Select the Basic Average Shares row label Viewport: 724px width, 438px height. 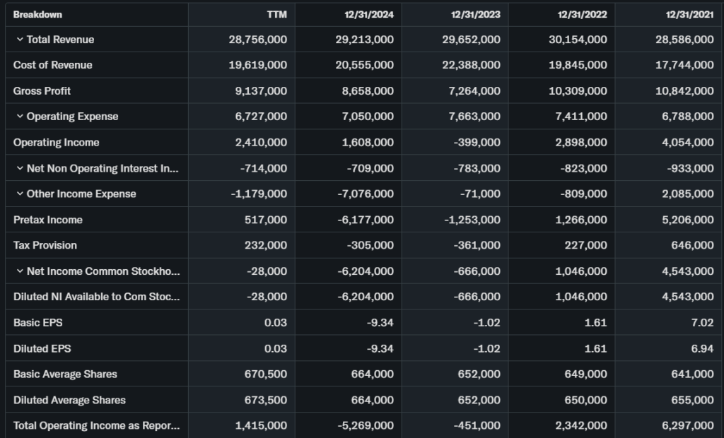(65, 374)
